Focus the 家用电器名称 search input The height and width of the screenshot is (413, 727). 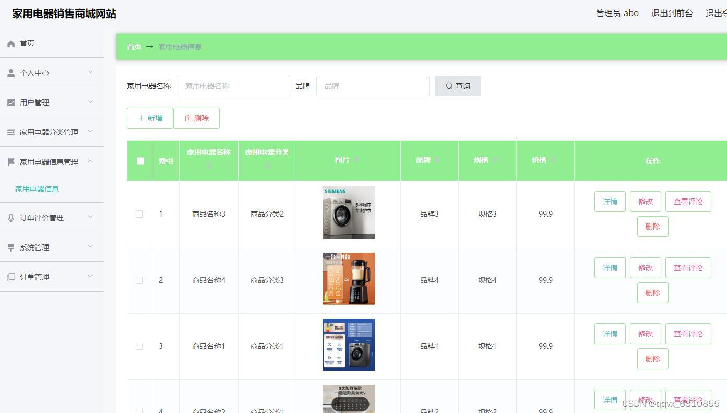coord(233,86)
